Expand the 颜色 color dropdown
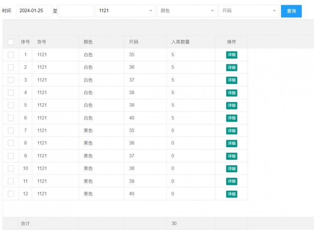 pyautogui.click(x=186, y=11)
